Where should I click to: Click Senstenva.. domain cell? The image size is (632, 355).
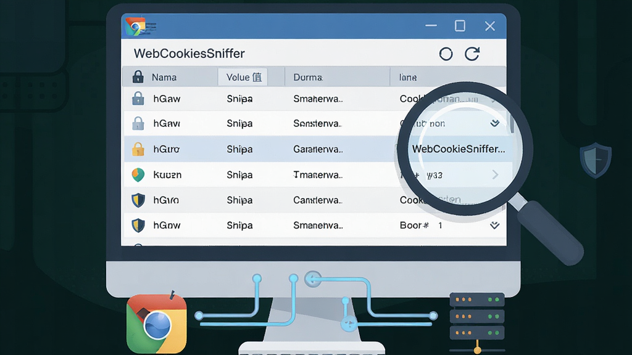pos(318,123)
